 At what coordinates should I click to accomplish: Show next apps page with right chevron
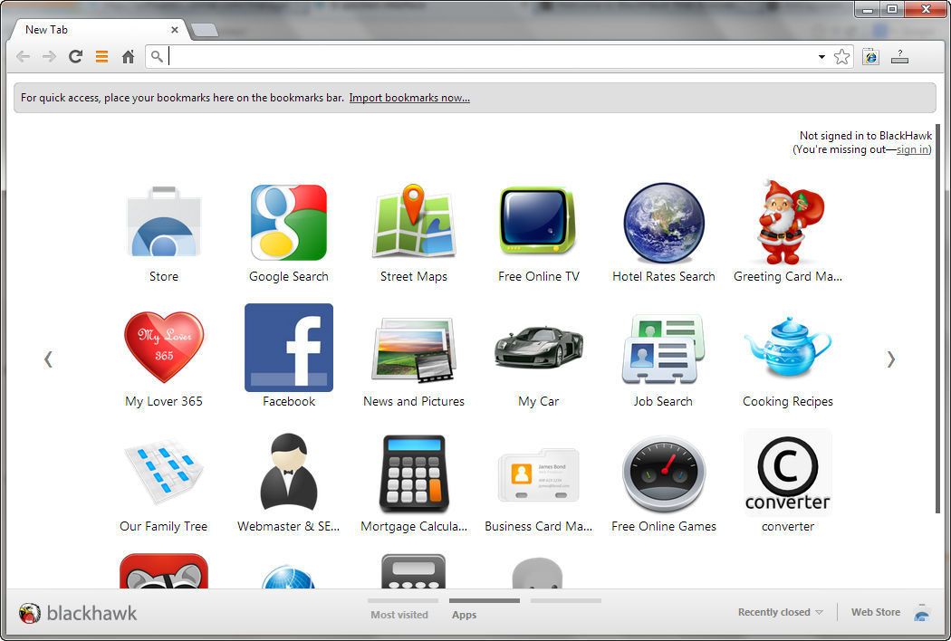(890, 359)
